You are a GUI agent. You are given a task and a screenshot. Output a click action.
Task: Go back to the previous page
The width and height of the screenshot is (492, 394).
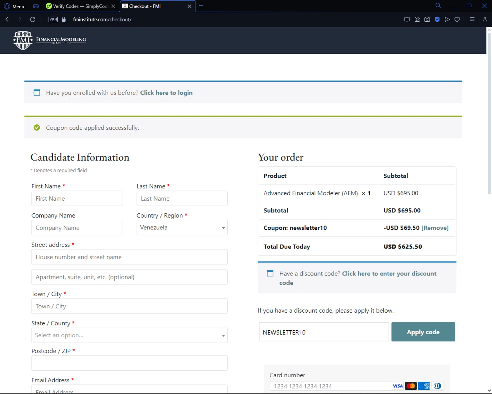7,19
